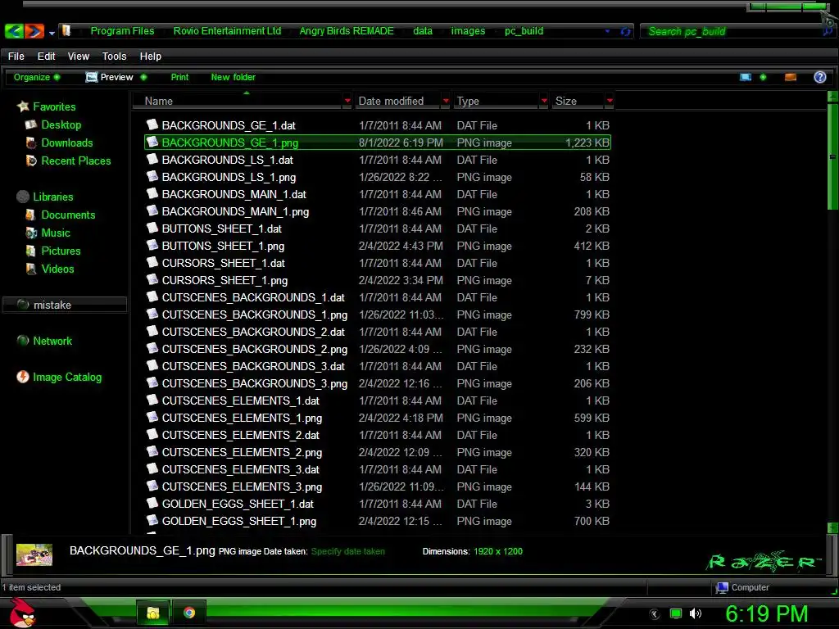Click the Explorer folder taskbar icon

coord(153,613)
